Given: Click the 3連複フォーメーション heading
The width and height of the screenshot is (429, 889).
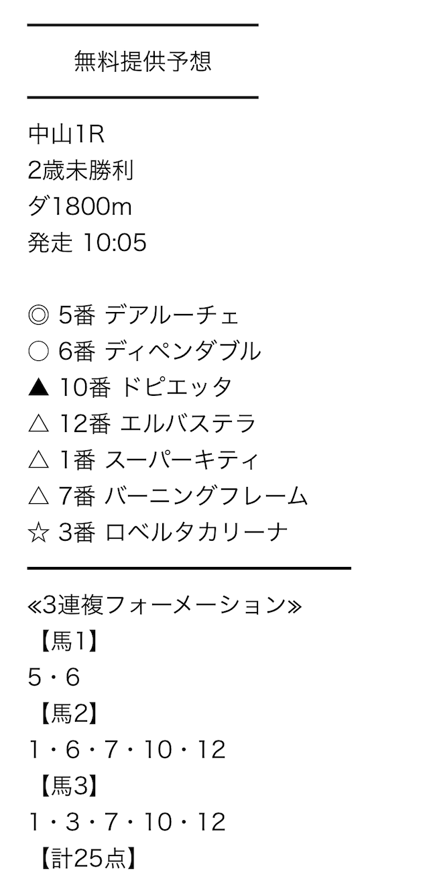Looking at the screenshot, I should point(165,605).
